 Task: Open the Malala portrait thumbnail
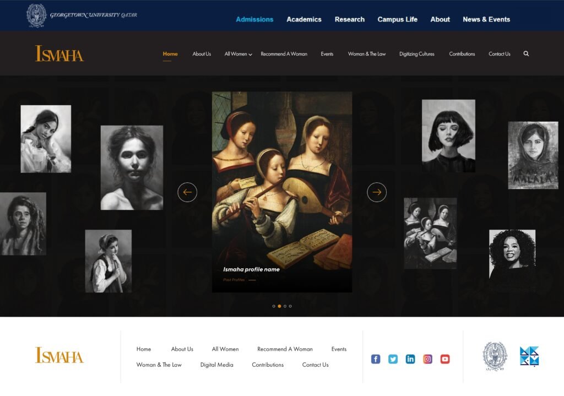pos(533,155)
